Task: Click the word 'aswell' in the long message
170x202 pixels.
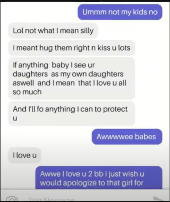Action: click(x=23, y=83)
